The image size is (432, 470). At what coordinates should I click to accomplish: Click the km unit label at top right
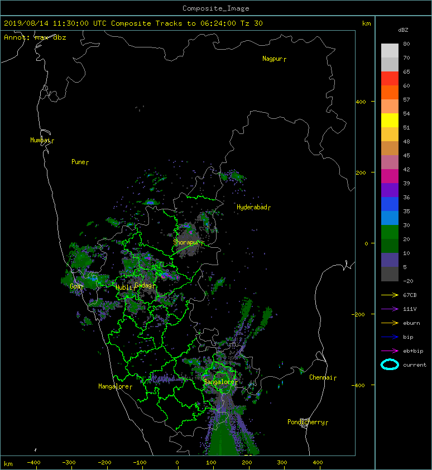366,23
